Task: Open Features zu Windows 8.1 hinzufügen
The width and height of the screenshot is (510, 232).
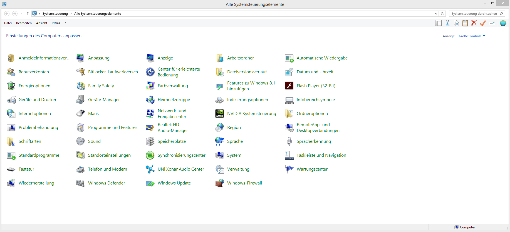Action: click(251, 86)
